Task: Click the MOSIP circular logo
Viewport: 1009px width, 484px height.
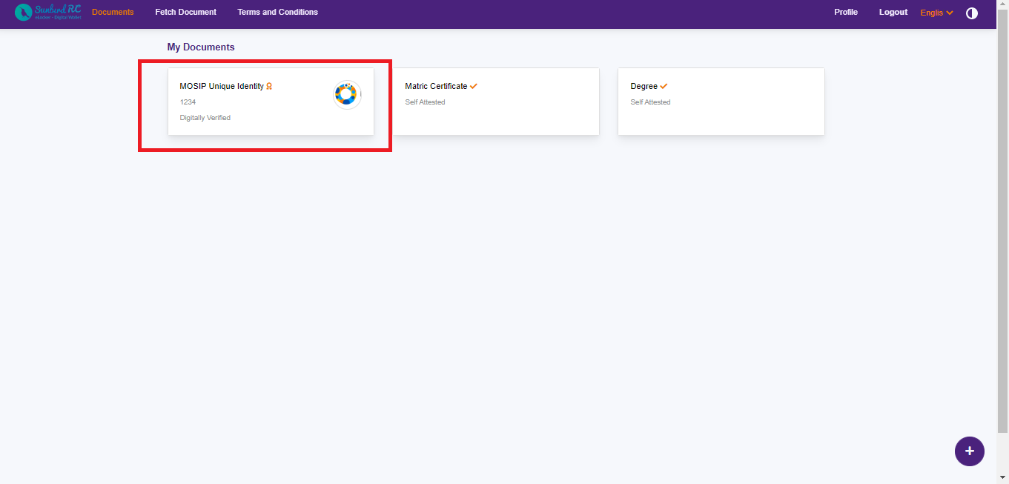Action: (346, 94)
